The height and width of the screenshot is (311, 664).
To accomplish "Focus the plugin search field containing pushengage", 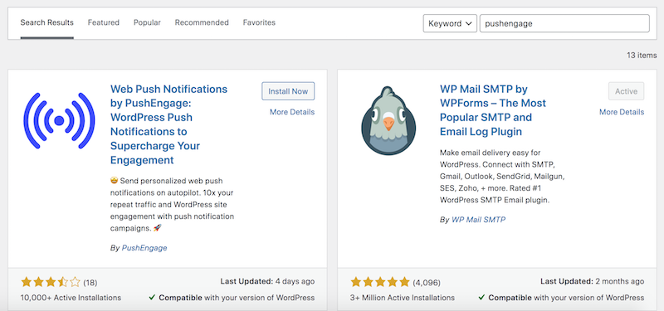I will 564,24.
